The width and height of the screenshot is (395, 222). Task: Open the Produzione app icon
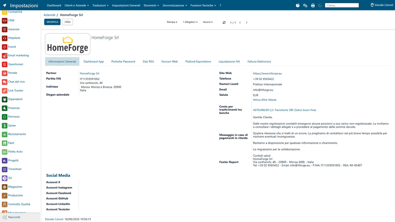pyautogui.click(x=5, y=196)
